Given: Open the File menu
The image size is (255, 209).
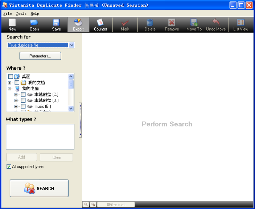Looking at the screenshot, I should coord(7,14).
